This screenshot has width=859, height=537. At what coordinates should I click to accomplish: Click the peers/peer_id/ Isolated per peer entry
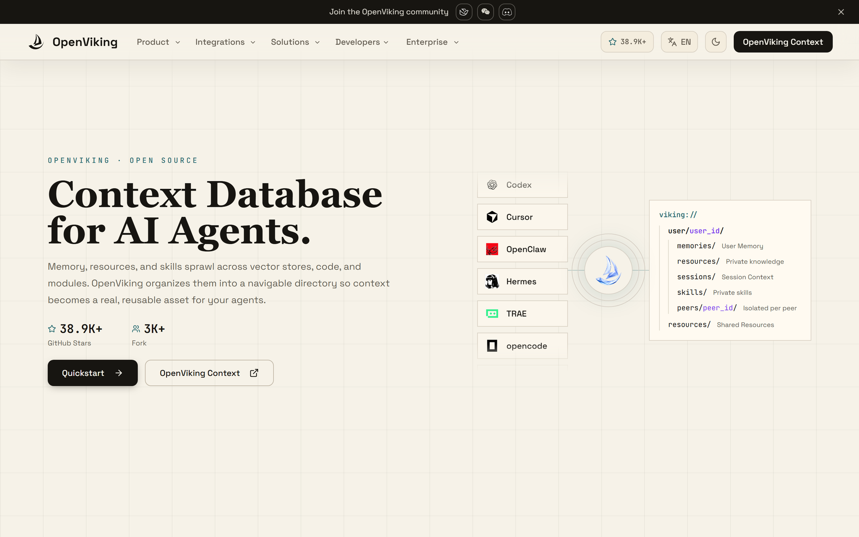pos(737,308)
